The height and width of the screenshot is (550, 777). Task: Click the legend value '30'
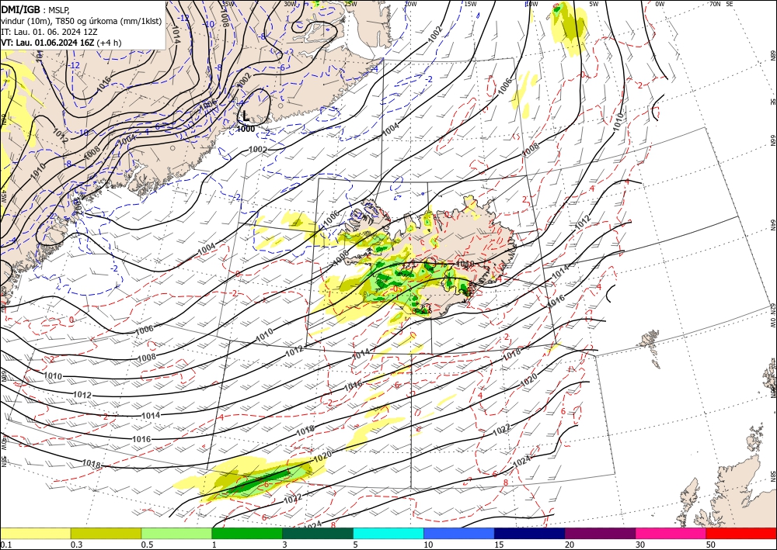[640, 545]
